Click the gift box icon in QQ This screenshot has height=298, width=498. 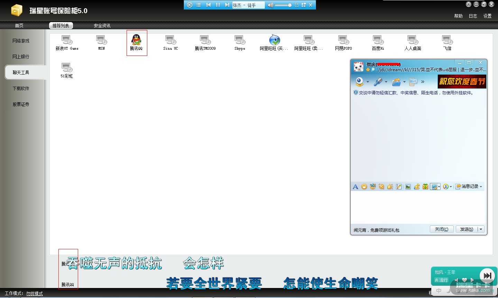[425, 187]
